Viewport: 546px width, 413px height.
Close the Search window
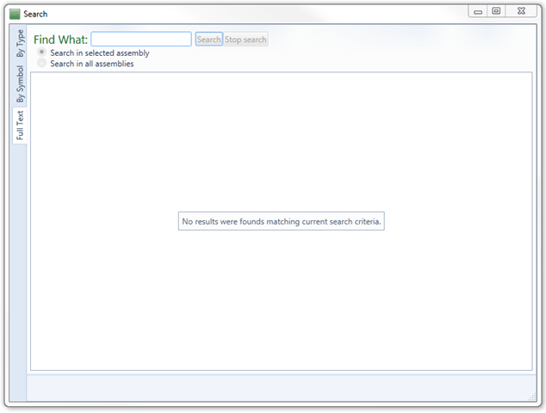pos(521,11)
